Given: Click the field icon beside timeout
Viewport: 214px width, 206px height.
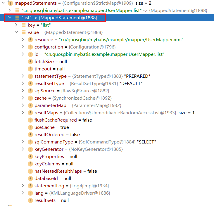Looking at the screenshot, I should click(30, 69).
